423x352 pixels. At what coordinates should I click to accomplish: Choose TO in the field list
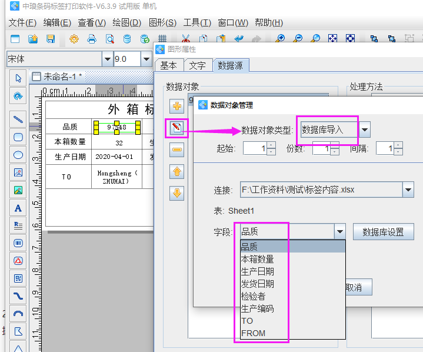click(x=293, y=321)
